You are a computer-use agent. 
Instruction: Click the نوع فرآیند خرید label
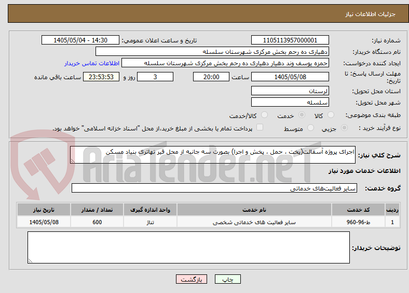click(x=379, y=128)
